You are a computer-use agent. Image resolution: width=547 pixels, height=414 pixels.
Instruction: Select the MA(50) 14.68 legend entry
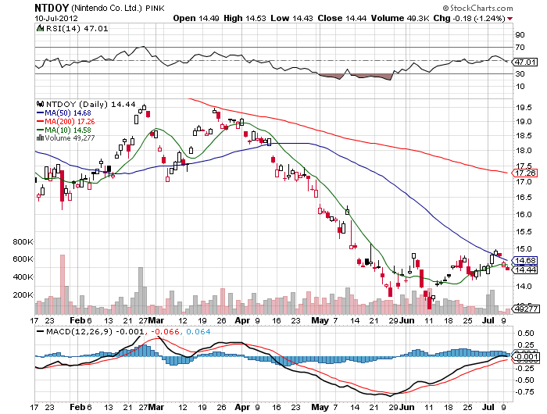point(64,113)
